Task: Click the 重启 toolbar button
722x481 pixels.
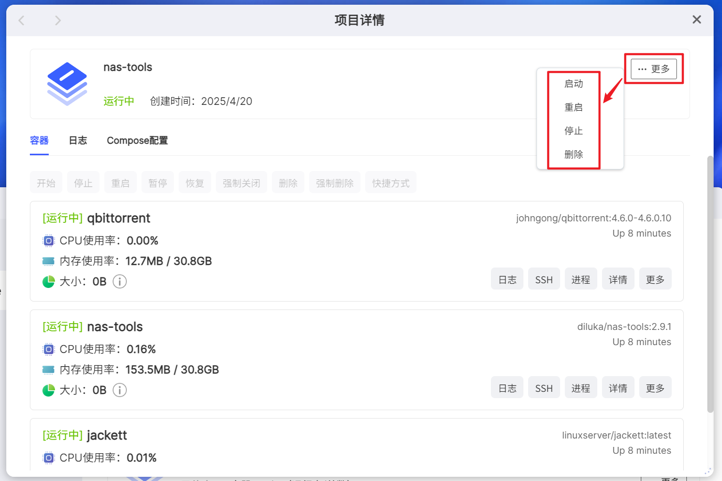Action: pyautogui.click(x=121, y=183)
